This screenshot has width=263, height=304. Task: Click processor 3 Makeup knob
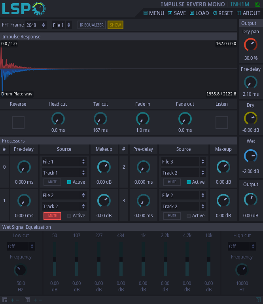[223, 201]
